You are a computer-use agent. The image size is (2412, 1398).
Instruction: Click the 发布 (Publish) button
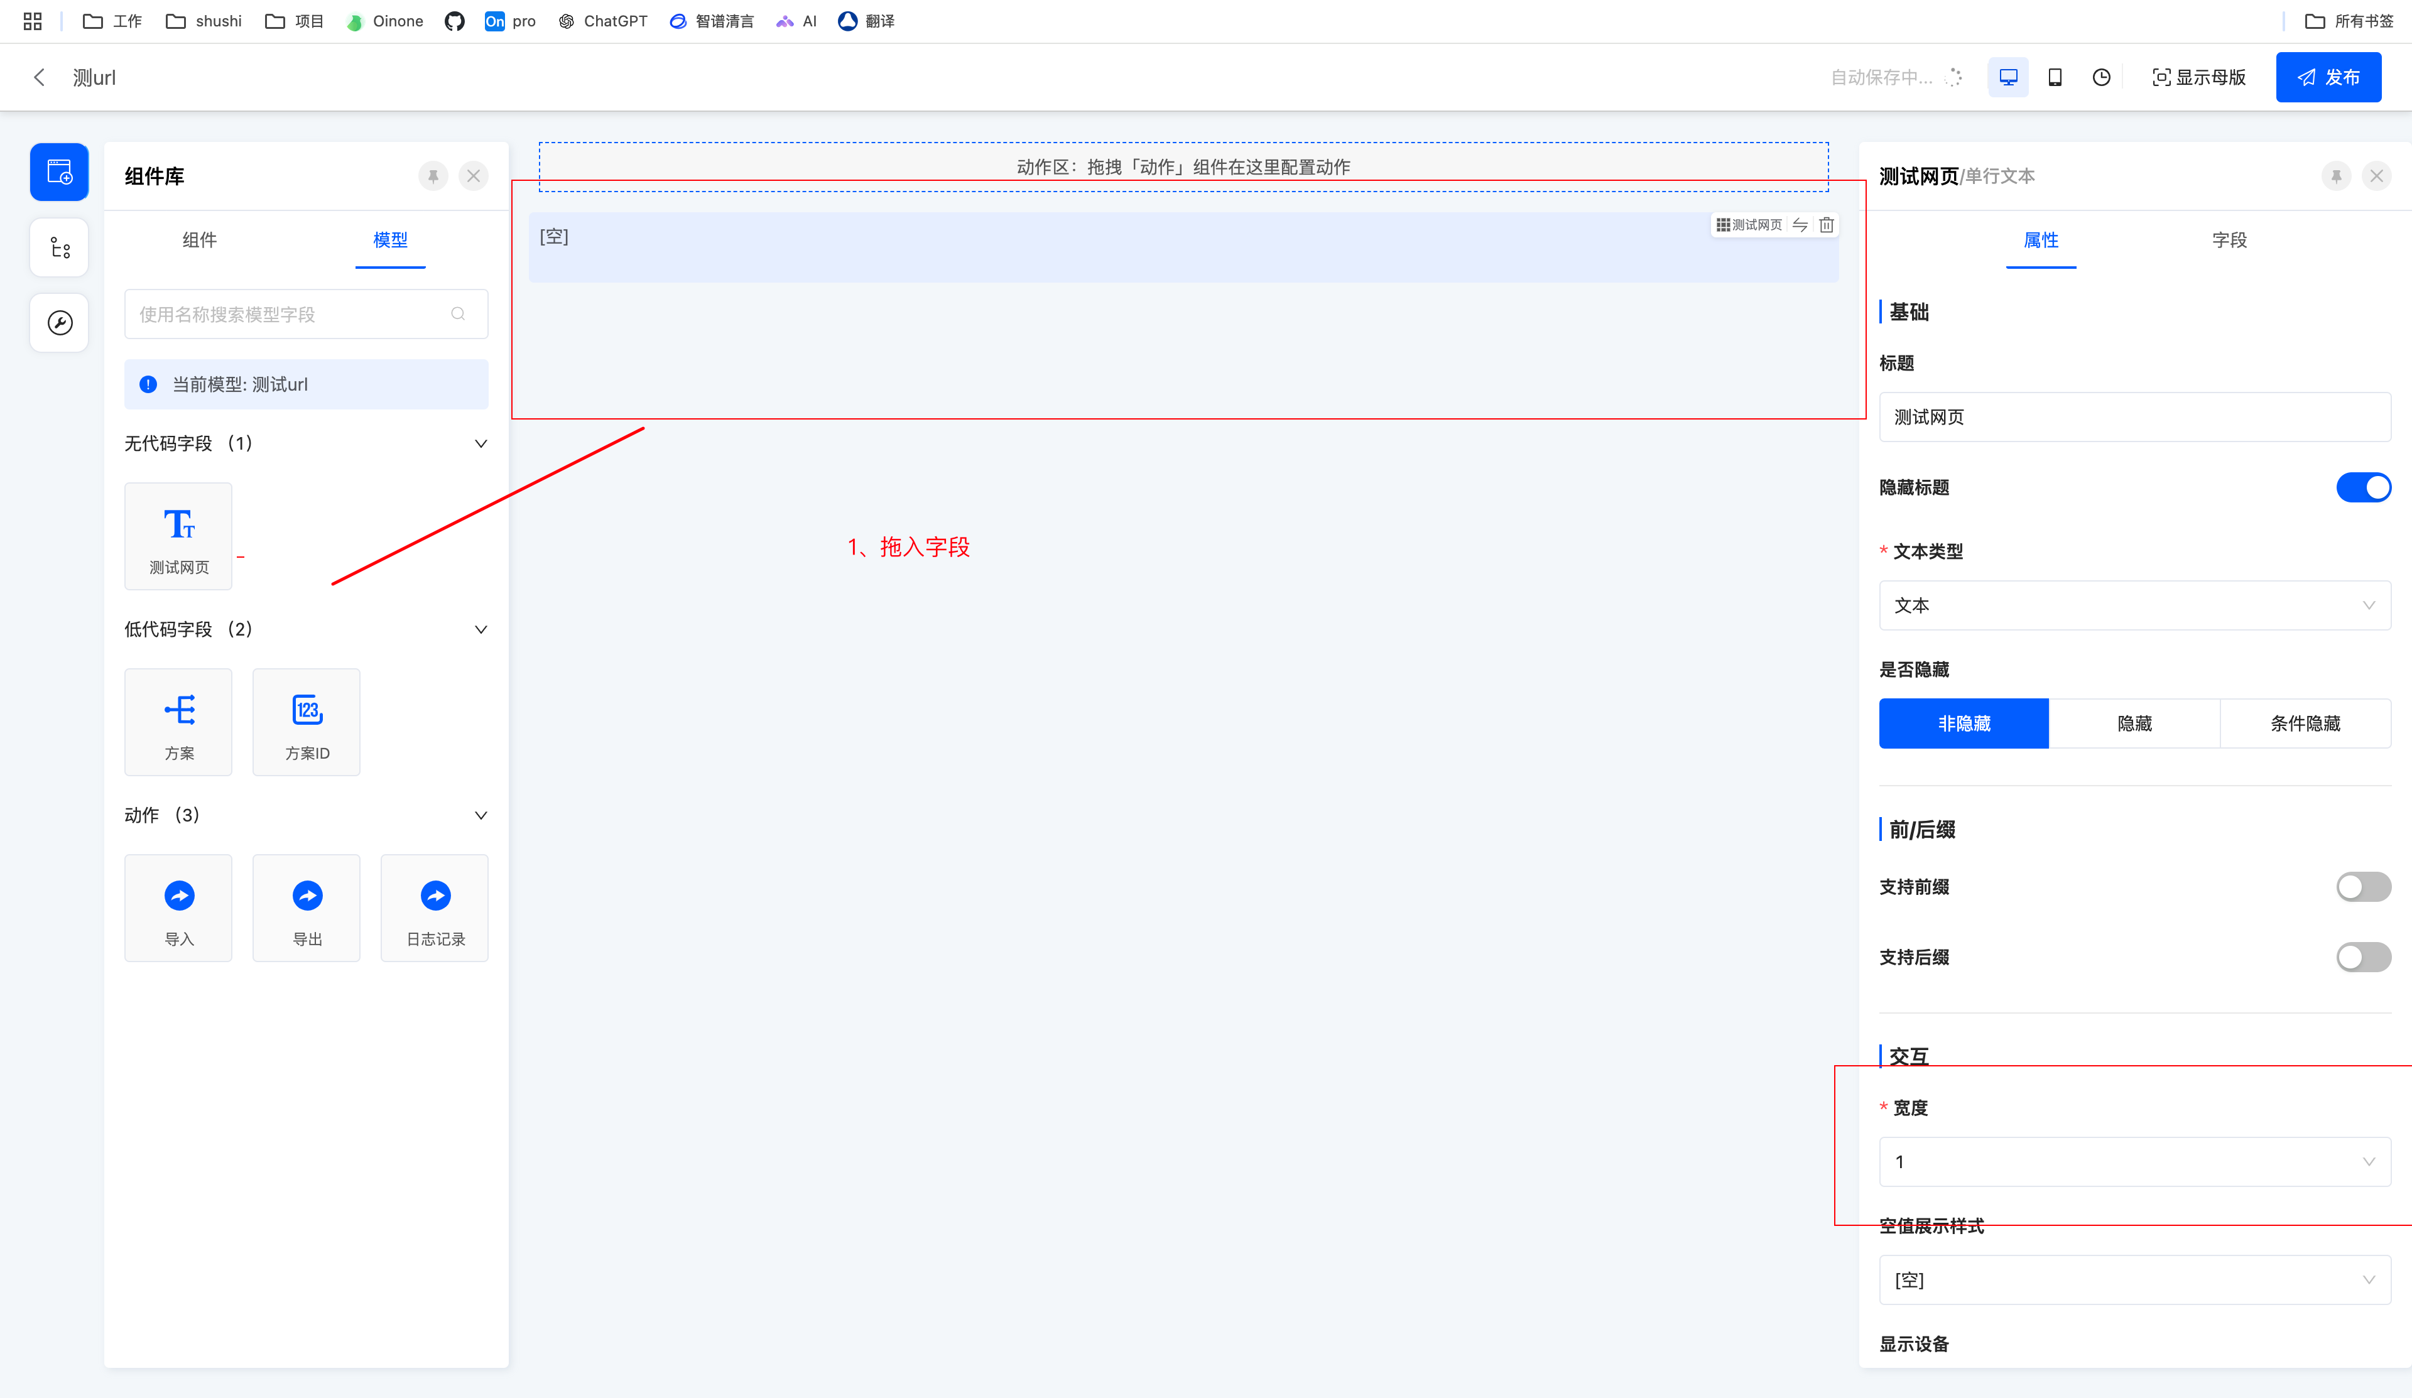[x=2328, y=77]
